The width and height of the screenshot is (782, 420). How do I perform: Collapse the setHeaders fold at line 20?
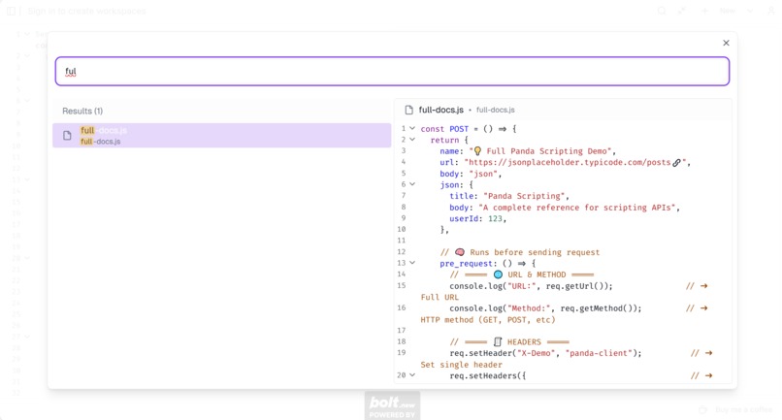pos(412,375)
